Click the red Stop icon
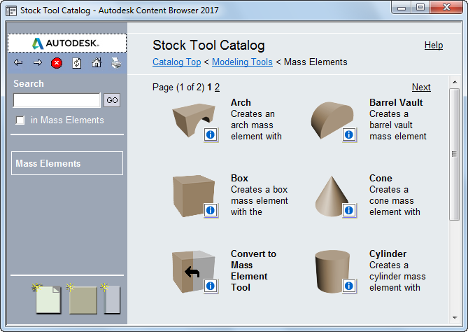Viewport: 468px width, 332px height. pyautogui.click(x=57, y=63)
